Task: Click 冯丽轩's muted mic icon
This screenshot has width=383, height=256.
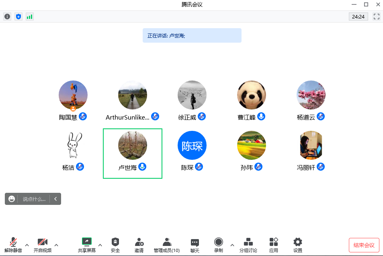Action: pyautogui.click(x=321, y=167)
